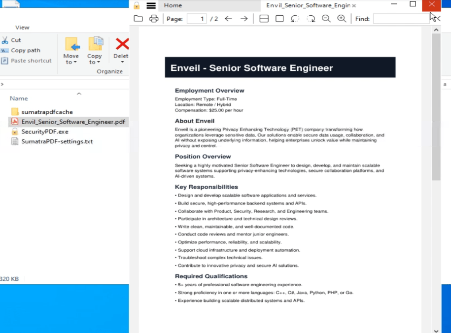451x333 pixels.
Task: Zoom out with the magnifier minus icon
Action: [326, 19]
